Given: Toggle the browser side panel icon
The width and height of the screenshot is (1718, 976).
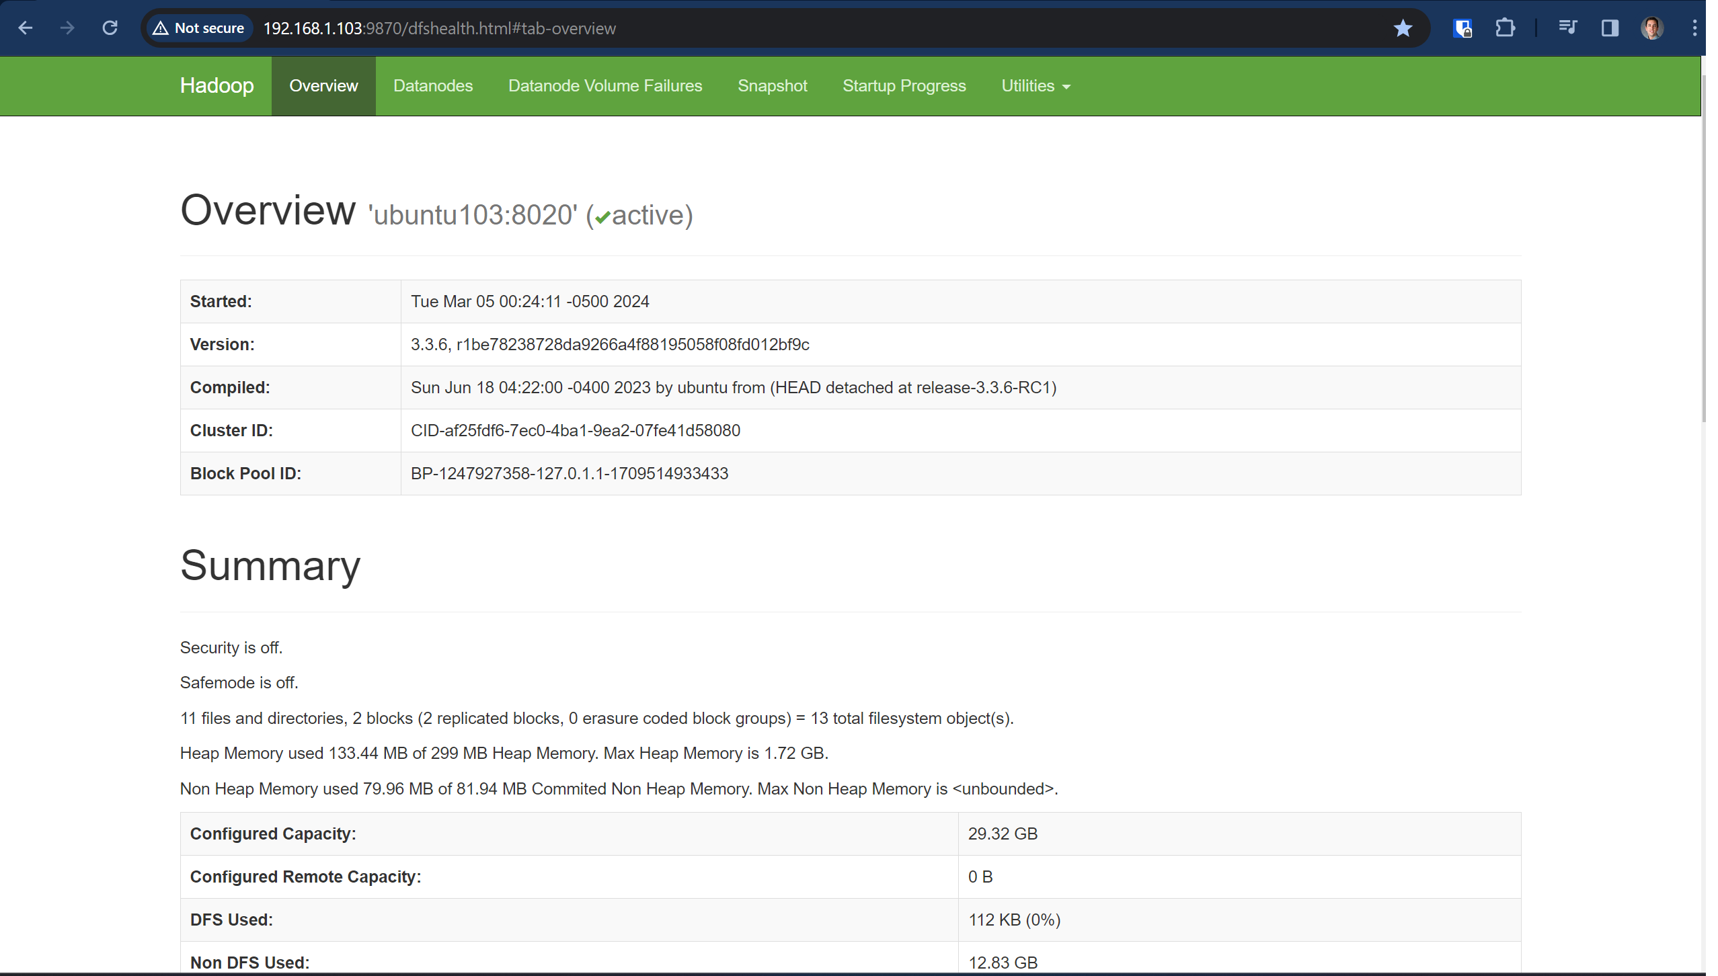Looking at the screenshot, I should coord(1610,28).
